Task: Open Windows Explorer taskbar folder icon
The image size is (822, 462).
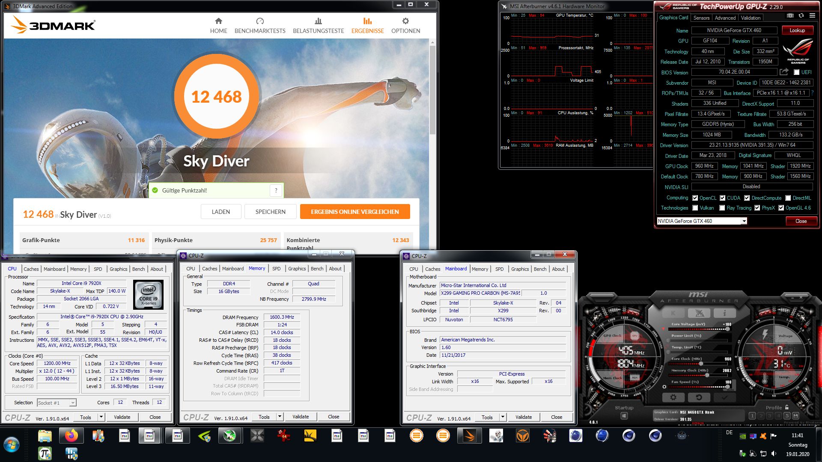Action: [x=45, y=436]
